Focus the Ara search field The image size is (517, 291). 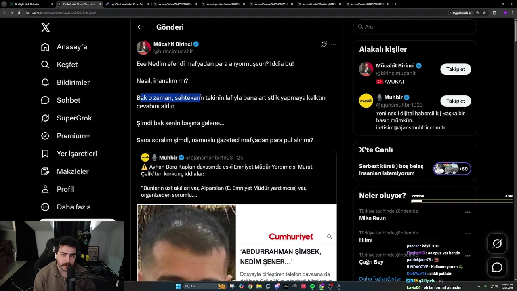[x=415, y=27]
